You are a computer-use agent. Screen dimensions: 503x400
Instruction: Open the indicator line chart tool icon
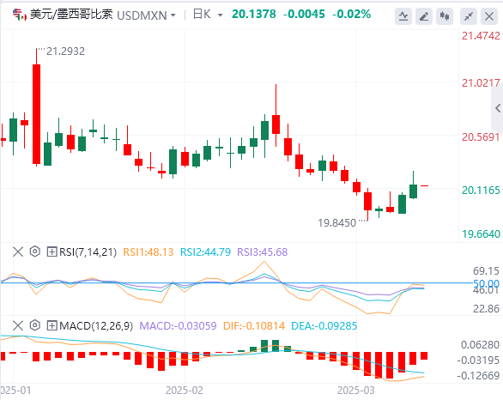coord(403,16)
